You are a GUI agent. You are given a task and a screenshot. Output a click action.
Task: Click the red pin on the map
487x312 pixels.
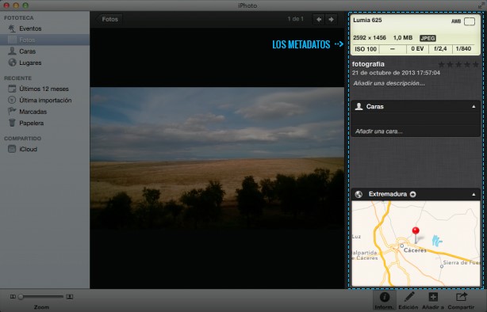[x=416, y=231]
